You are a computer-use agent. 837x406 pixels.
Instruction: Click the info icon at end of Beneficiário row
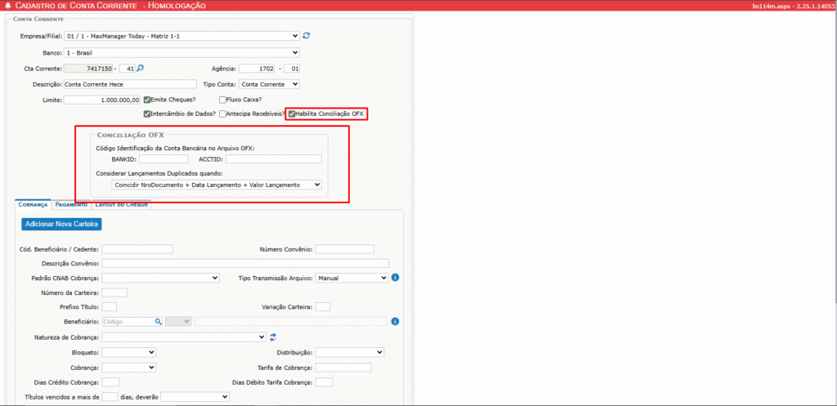point(395,322)
